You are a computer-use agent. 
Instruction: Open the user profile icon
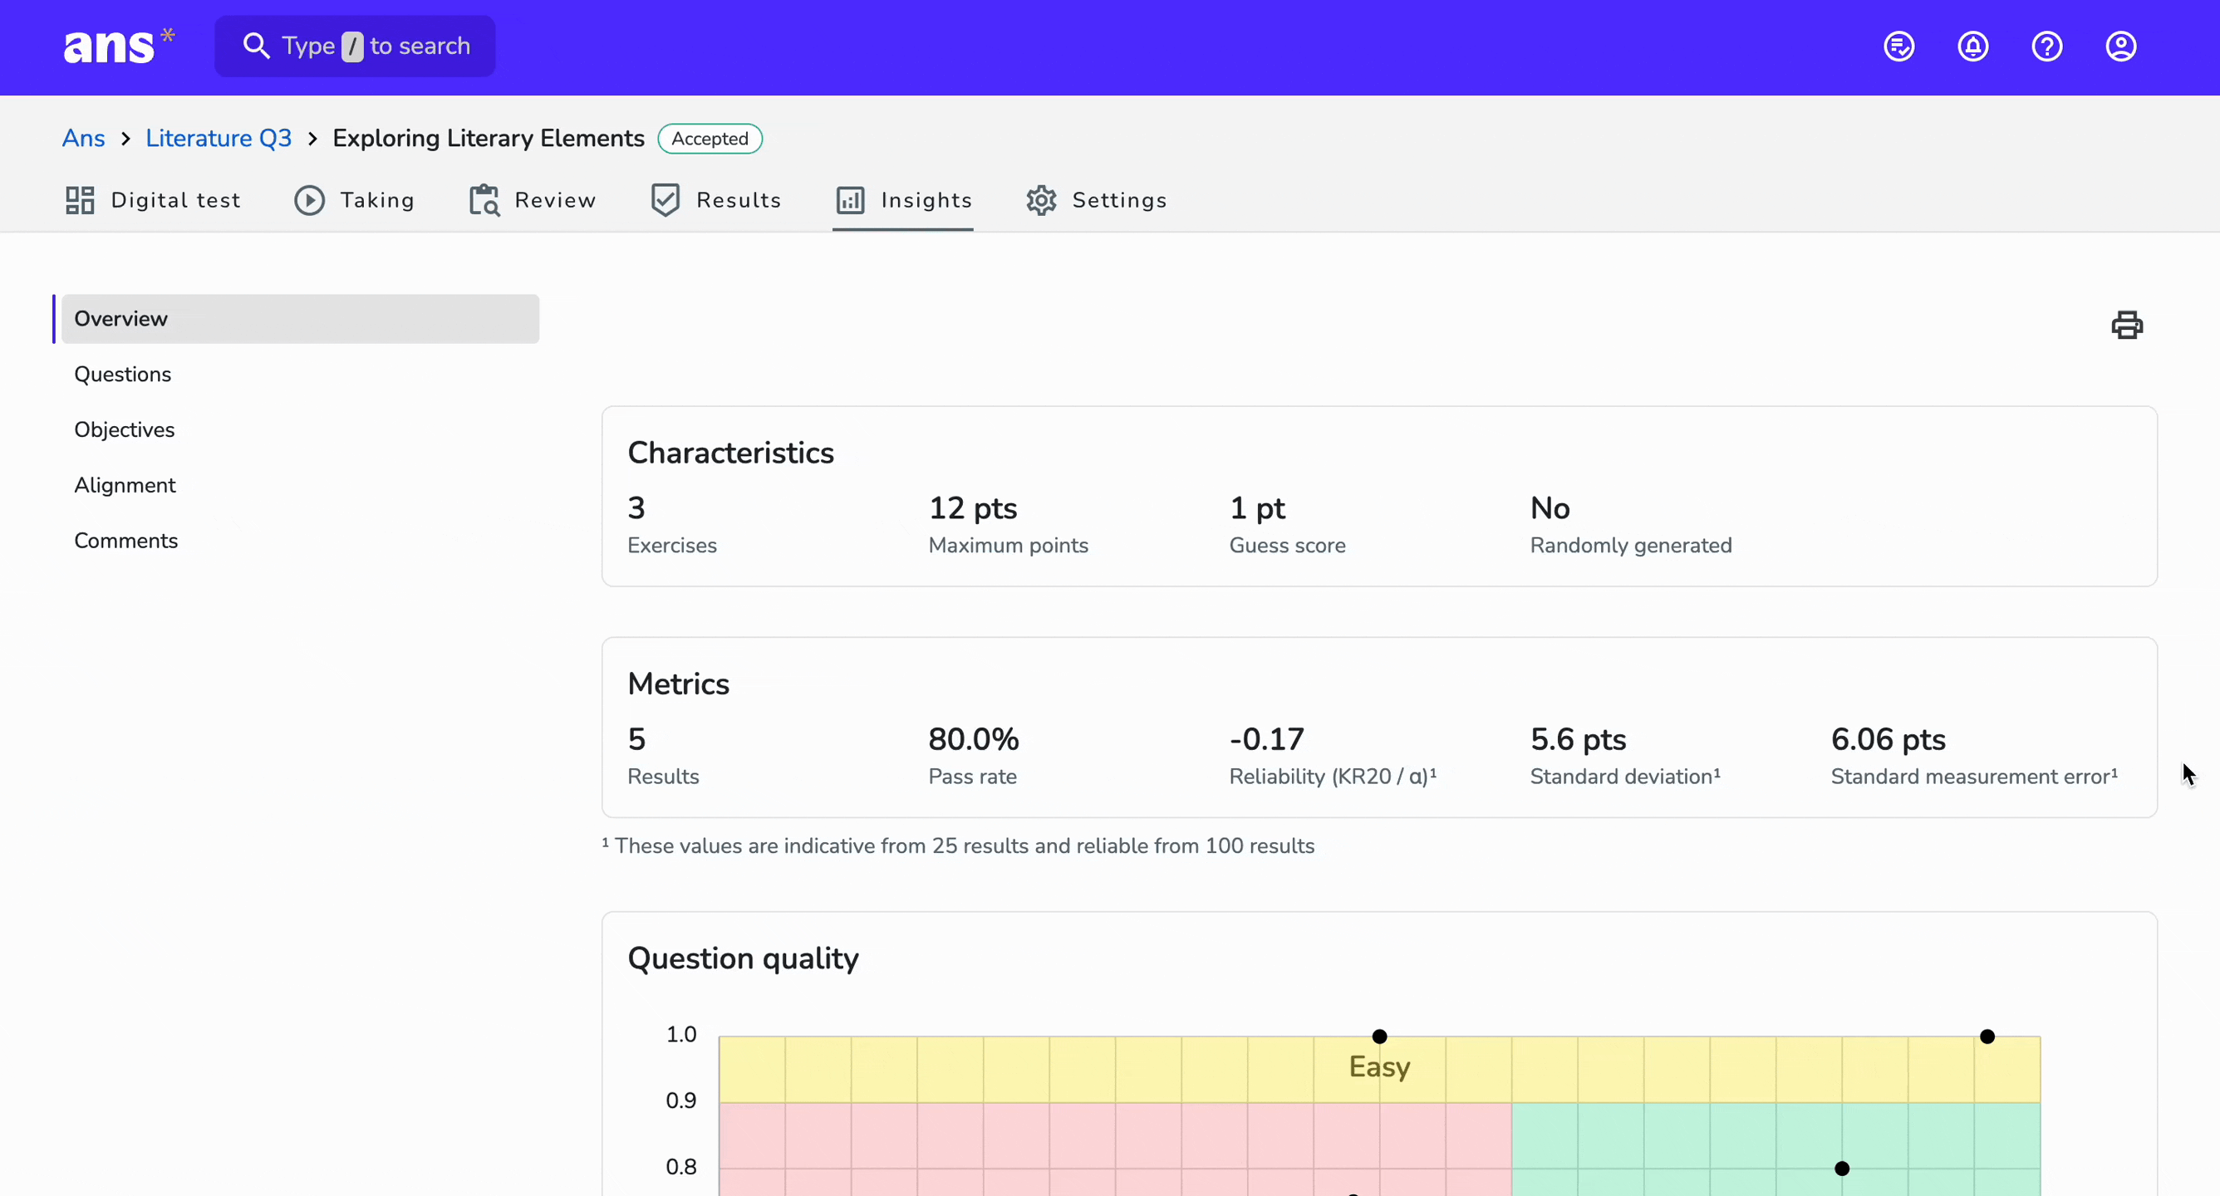point(2121,47)
